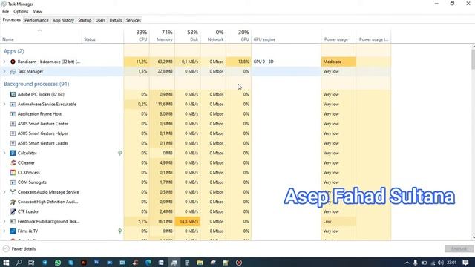
Task: Click the Calculator suspended leaf status icon
Action: (120, 153)
